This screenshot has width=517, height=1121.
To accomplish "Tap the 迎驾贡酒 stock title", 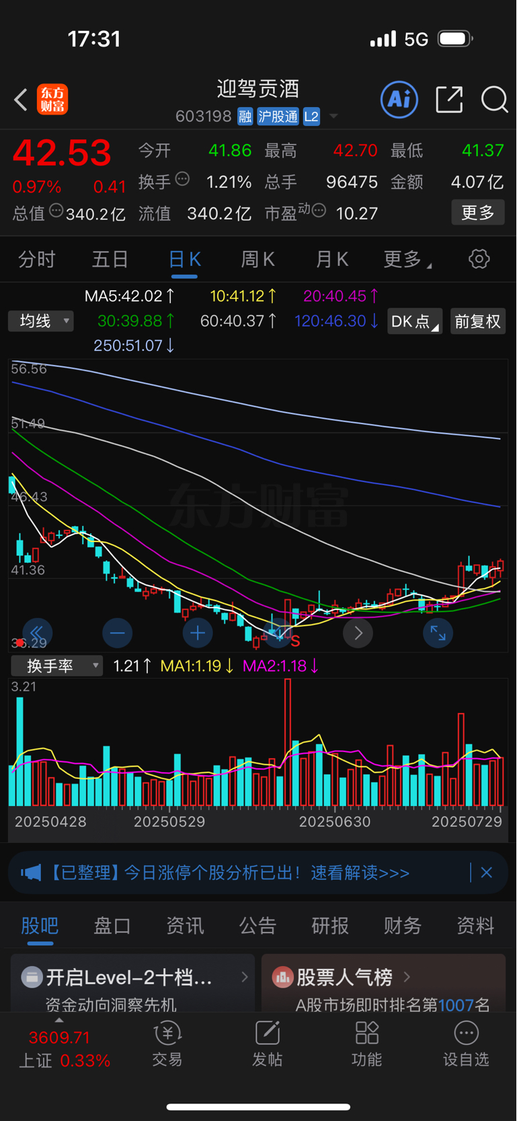I will [258, 89].
